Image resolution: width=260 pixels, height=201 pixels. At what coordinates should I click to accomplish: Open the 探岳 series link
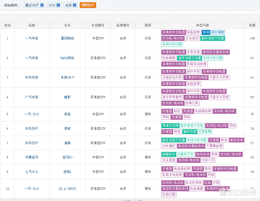67,114
